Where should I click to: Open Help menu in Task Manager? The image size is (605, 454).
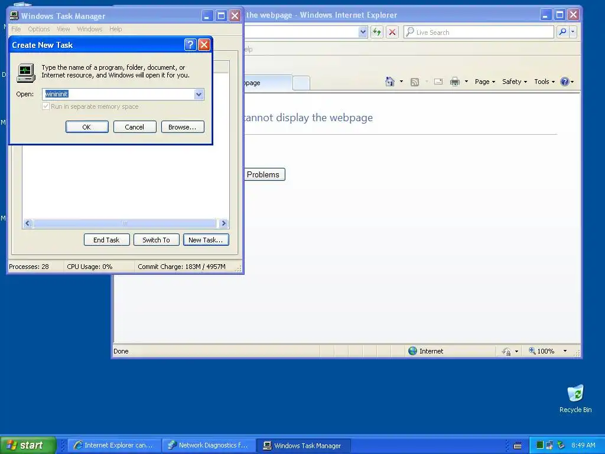115,29
